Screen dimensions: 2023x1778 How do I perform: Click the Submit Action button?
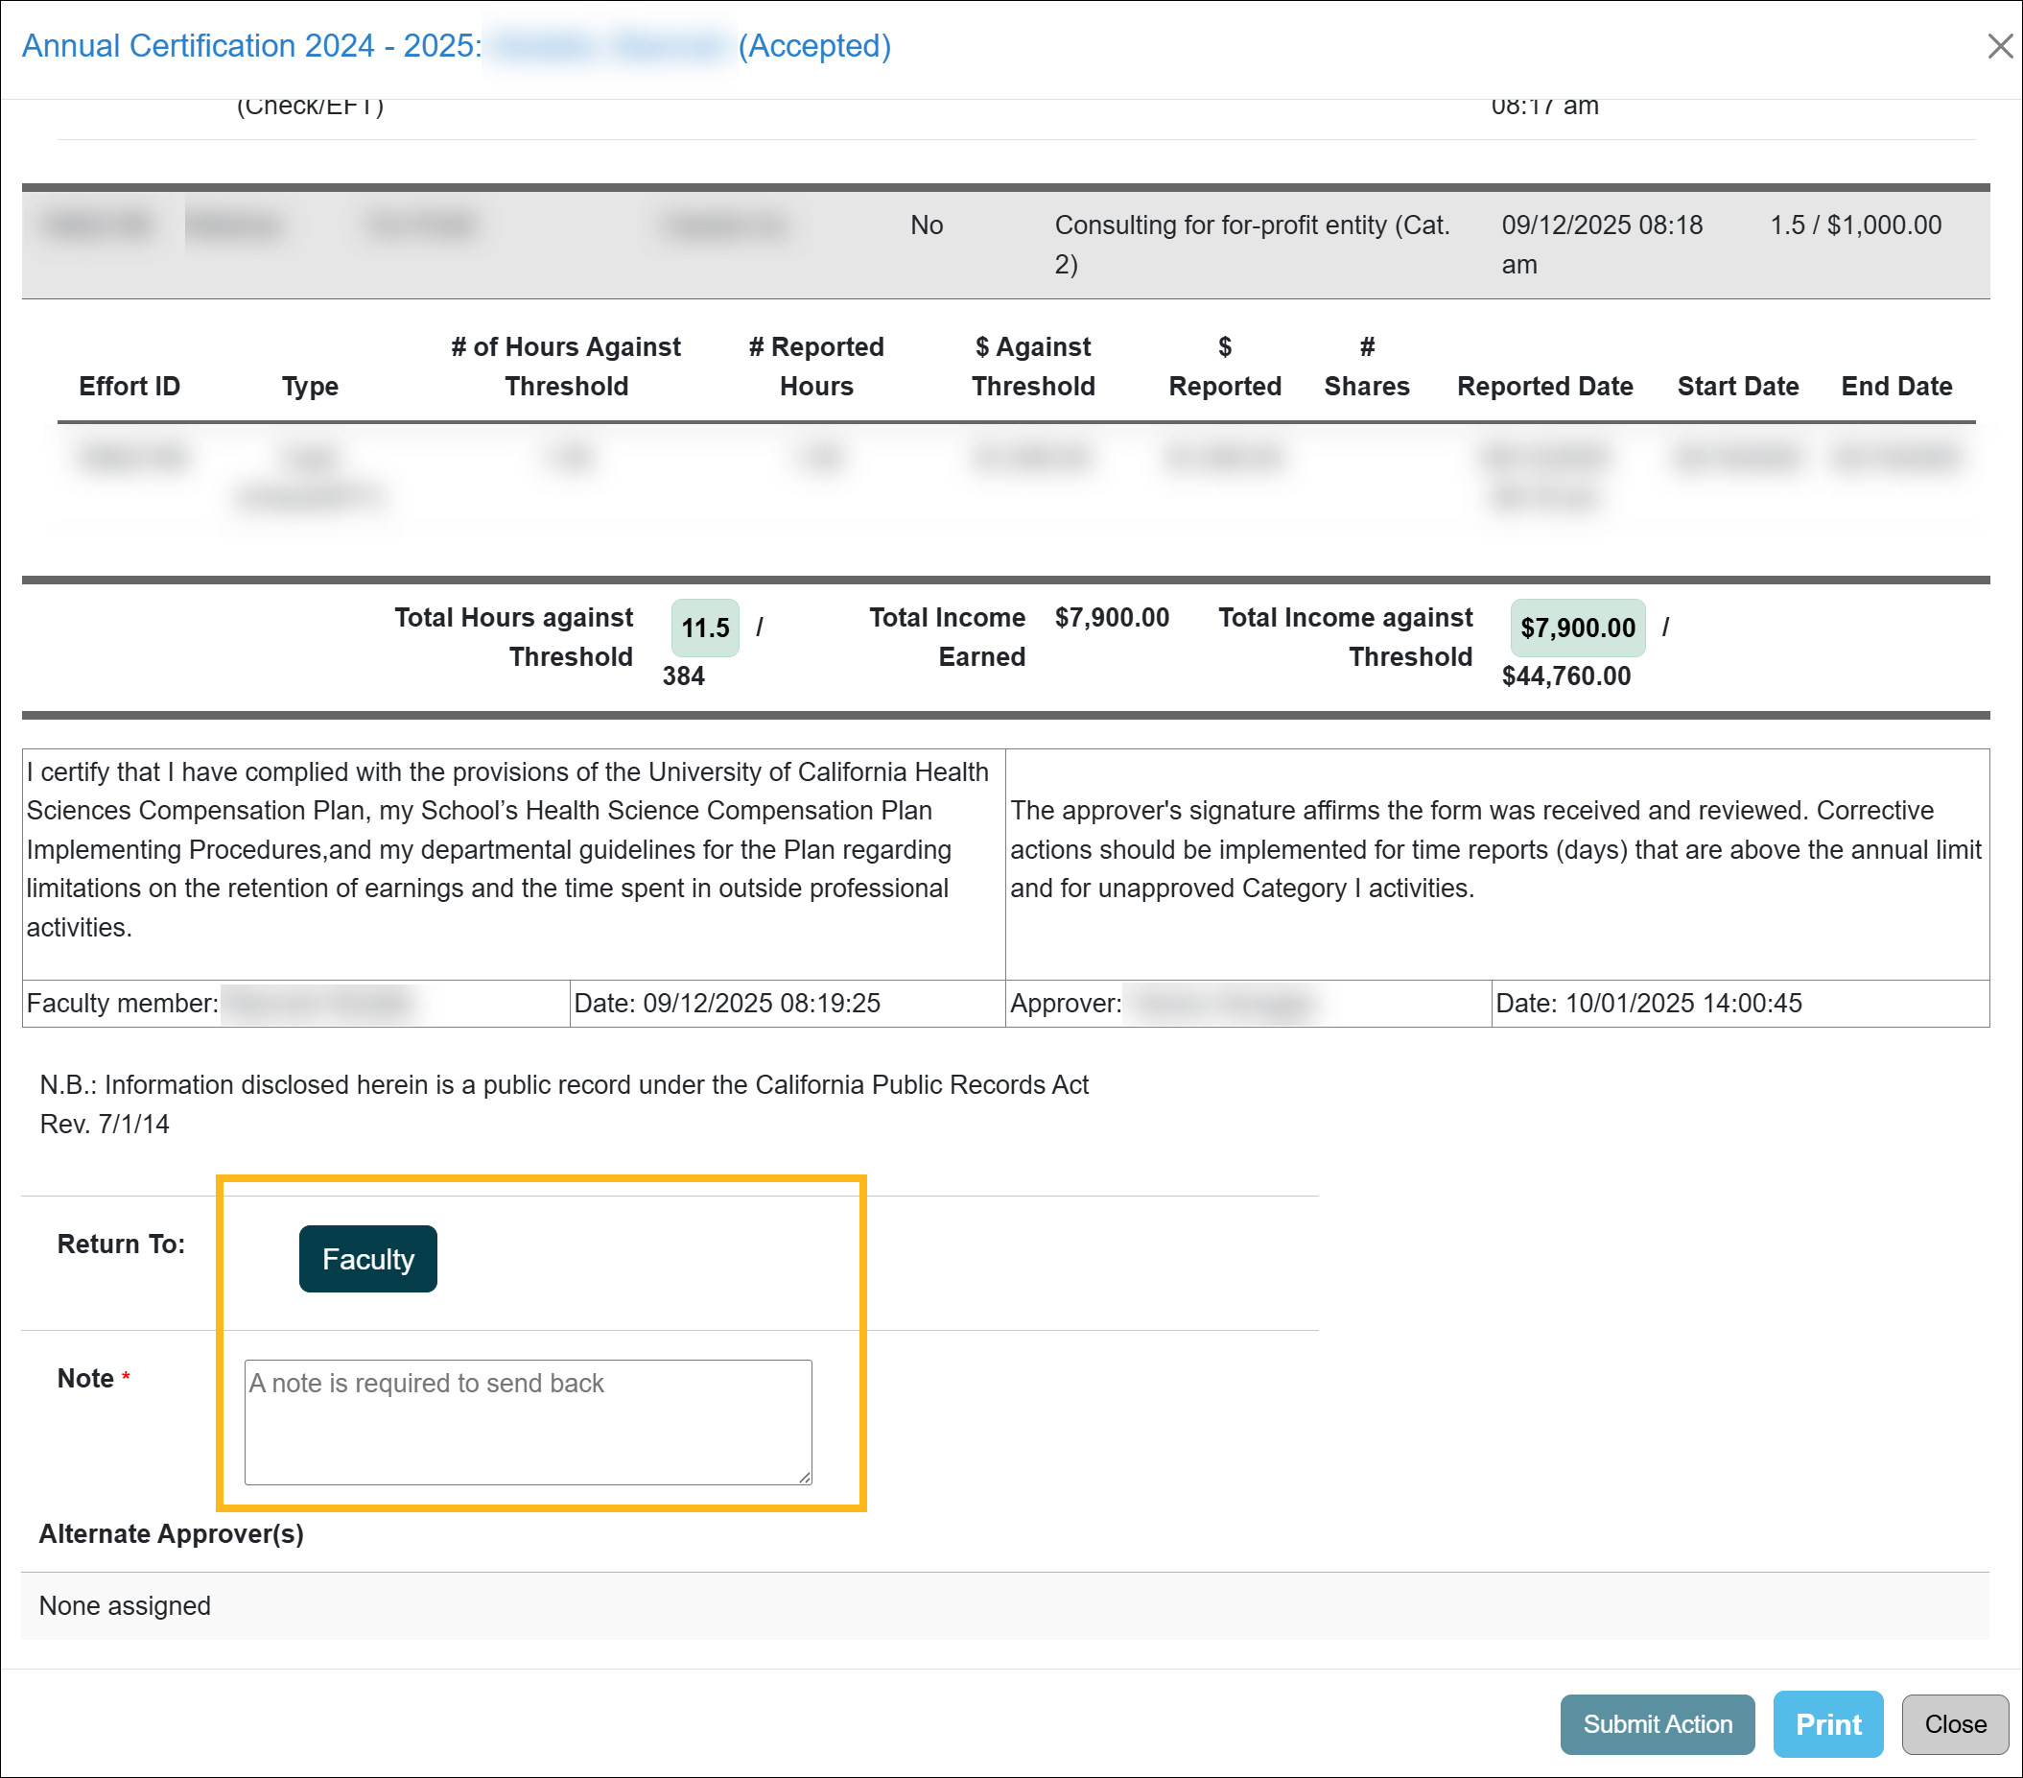(x=1657, y=1723)
